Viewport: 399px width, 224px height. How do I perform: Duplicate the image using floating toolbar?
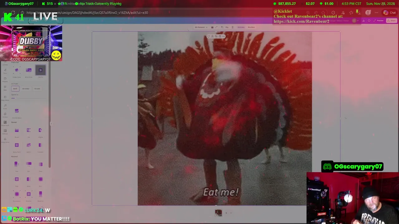[x=216, y=36]
